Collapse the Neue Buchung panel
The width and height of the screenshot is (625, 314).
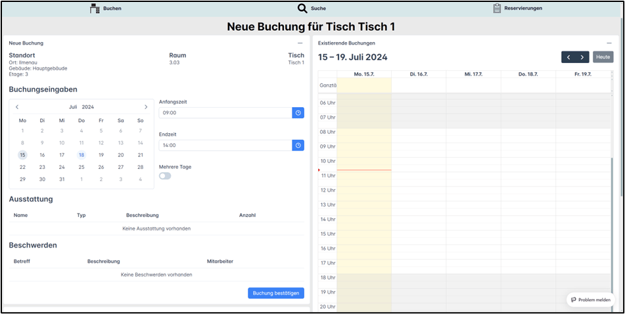coord(300,43)
